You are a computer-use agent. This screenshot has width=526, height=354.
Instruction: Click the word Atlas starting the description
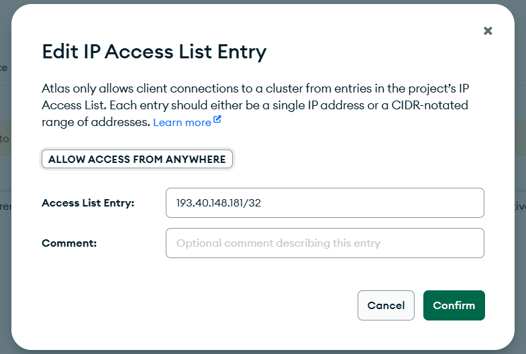point(56,89)
